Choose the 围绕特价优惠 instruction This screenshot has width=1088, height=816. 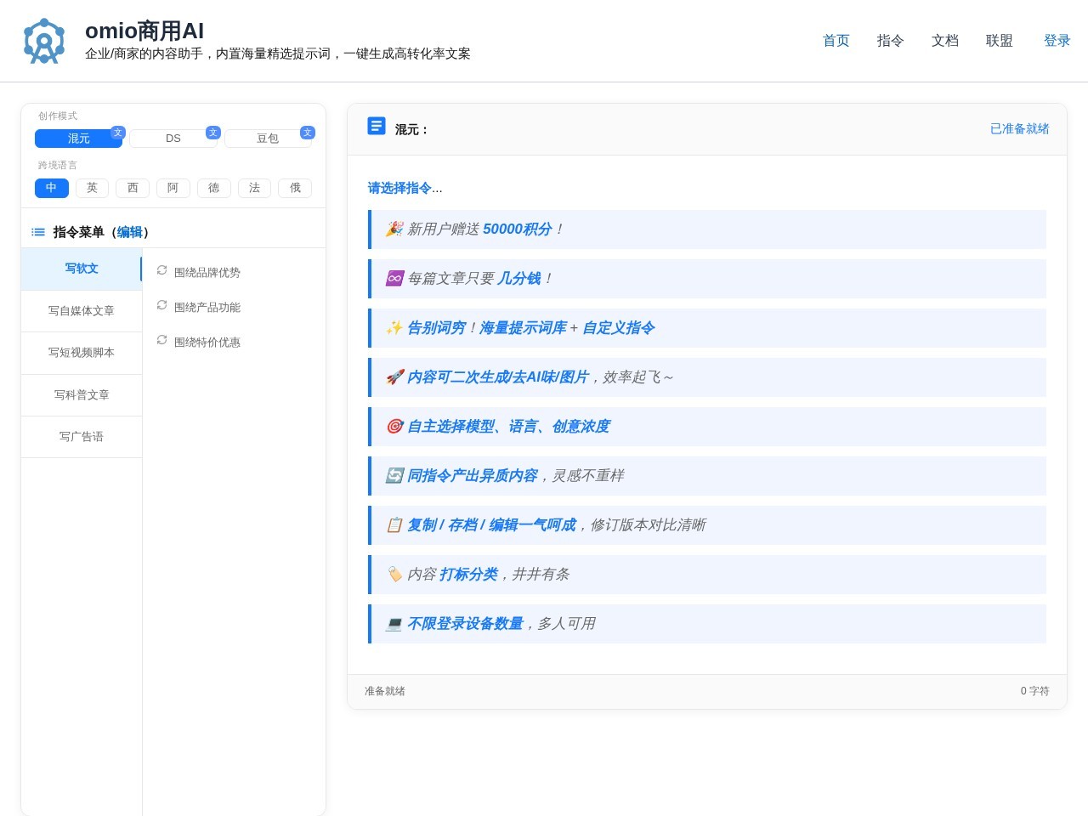point(207,343)
